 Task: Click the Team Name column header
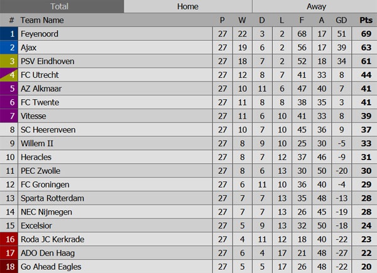pyautogui.click(x=41, y=20)
